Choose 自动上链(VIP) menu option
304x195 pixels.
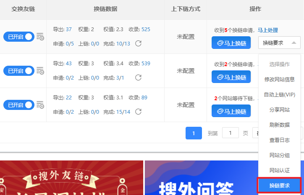point(279,94)
